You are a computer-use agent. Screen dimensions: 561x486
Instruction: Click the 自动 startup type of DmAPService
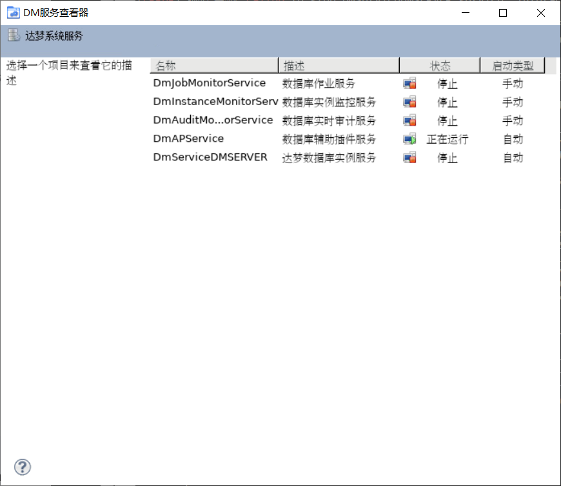pos(513,139)
